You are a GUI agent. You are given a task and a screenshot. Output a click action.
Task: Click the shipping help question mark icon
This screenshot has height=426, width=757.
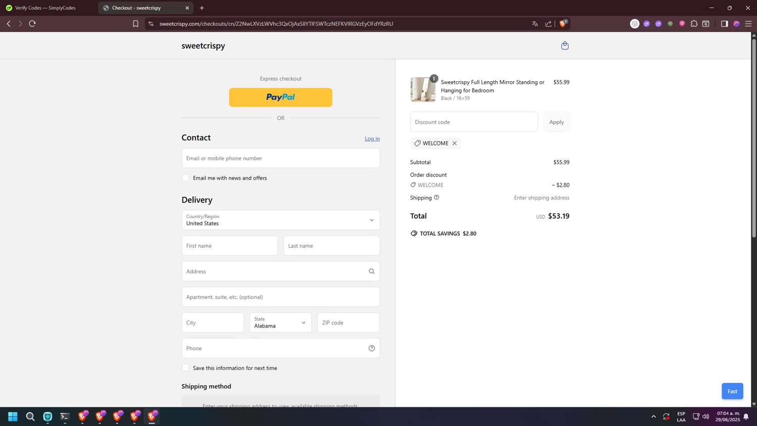click(x=437, y=197)
